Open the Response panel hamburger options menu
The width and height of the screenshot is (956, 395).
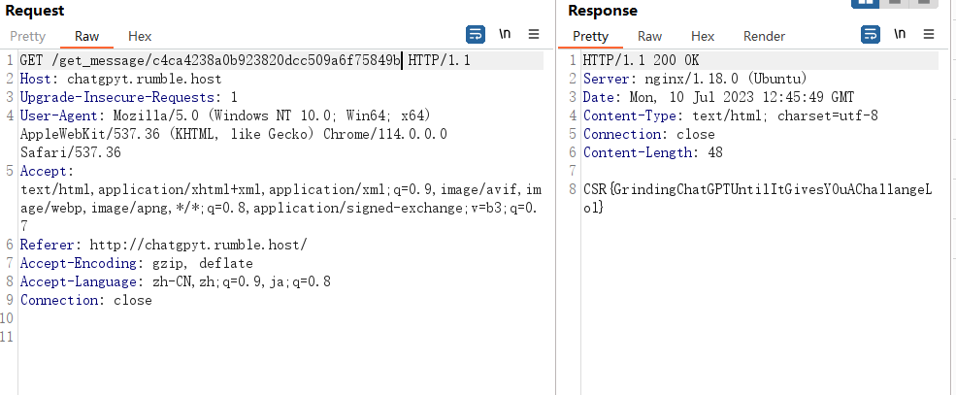coord(929,34)
